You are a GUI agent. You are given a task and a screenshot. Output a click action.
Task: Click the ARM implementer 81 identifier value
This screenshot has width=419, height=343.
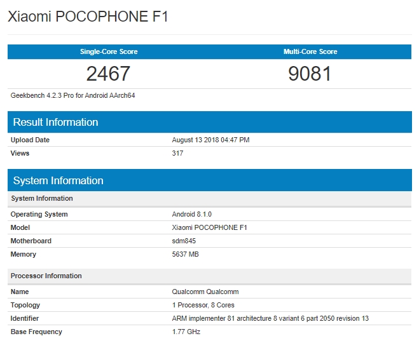[270, 318]
